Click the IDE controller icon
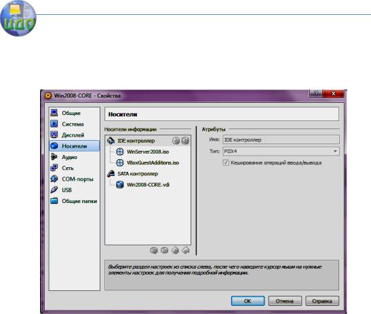The width and height of the screenshot is (371, 314). [111, 141]
